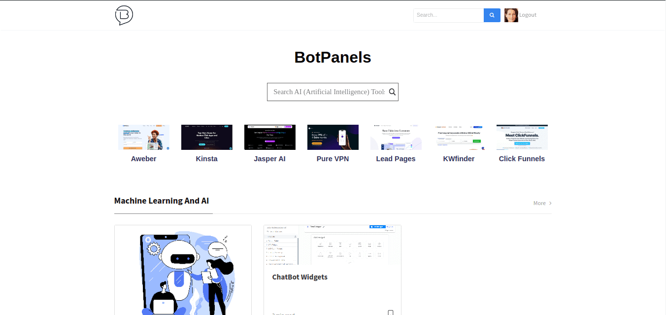This screenshot has width=666, height=315.
Task: Select the Kinsta text link
Action: pyautogui.click(x=207, y=159)
